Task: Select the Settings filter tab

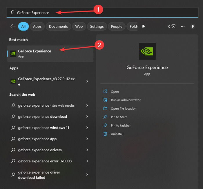Action: (97, 26)
